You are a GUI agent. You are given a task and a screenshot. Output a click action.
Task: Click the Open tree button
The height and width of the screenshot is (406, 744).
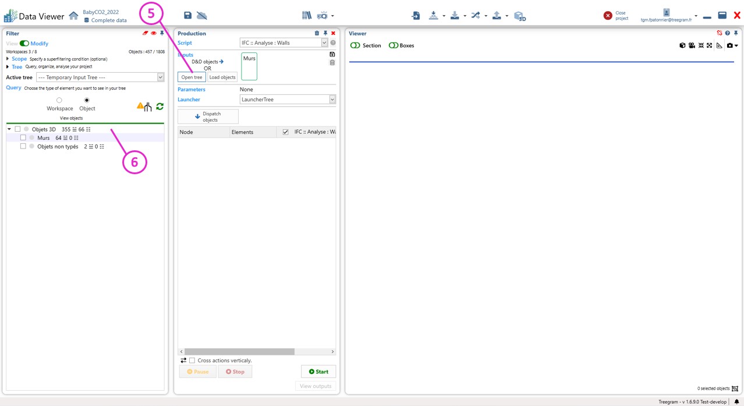(192, 77)
